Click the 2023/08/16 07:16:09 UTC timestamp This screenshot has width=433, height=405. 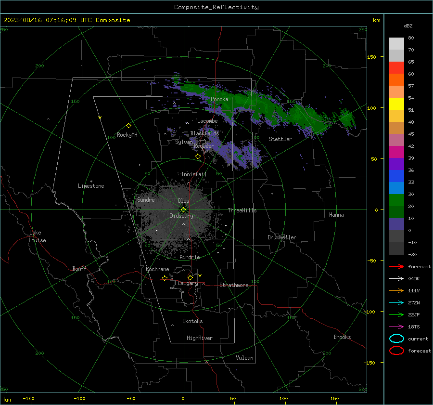pos(48,20)
